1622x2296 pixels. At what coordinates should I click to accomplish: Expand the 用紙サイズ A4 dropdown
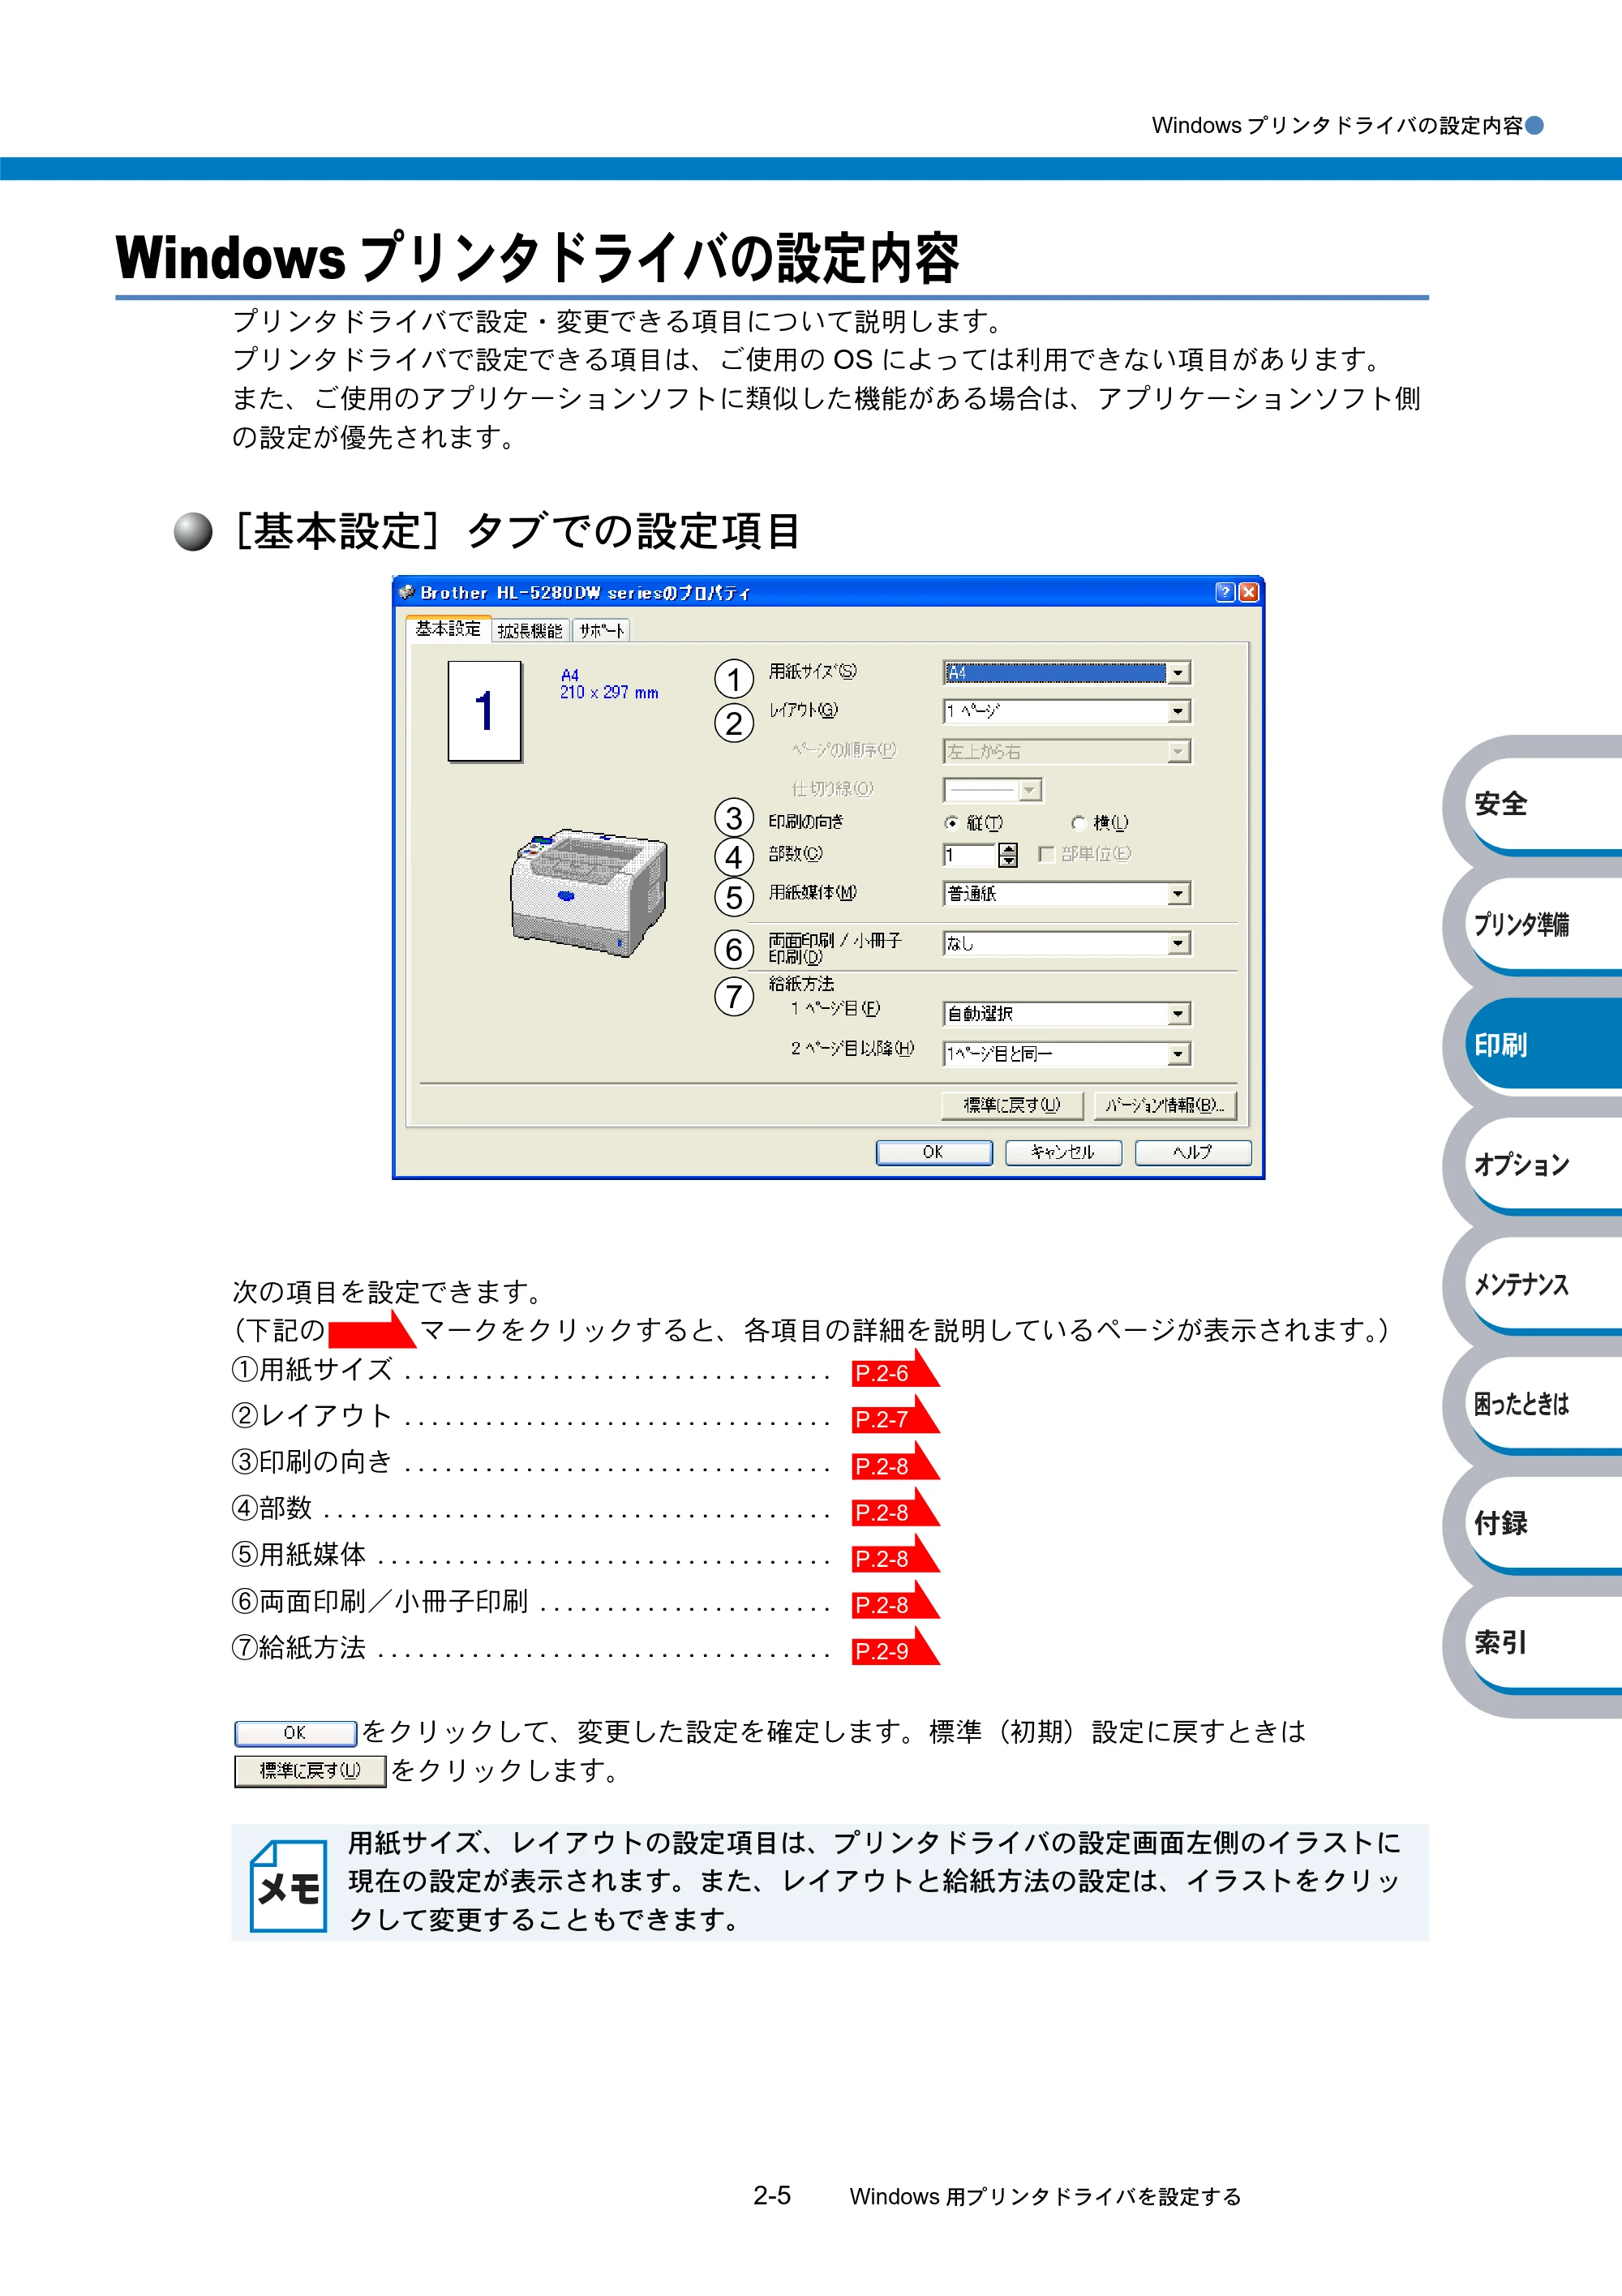click(x=1066, y=673)
